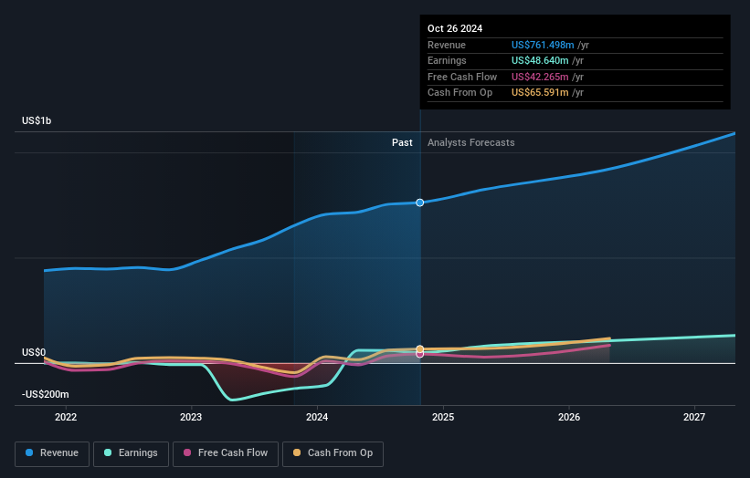Click the Earnings row label in tooltip
Viewport: 750px width, 478px height.
click(x=447, y=60)
